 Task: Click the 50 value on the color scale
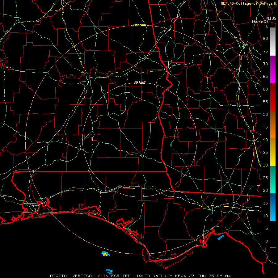pos(265,115)
